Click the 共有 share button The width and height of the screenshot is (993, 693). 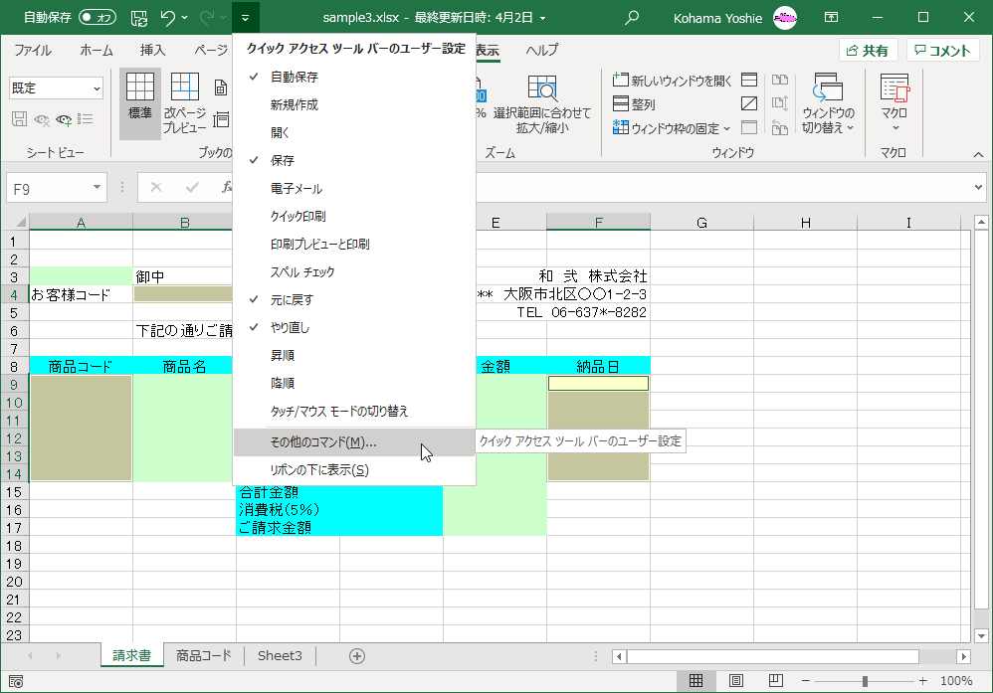[x=868, y=51]
